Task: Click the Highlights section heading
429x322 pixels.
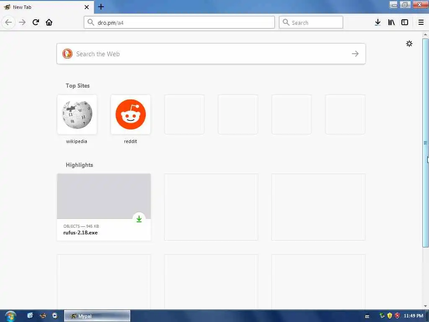Action: pyautogui.click(x=79, y=165)
